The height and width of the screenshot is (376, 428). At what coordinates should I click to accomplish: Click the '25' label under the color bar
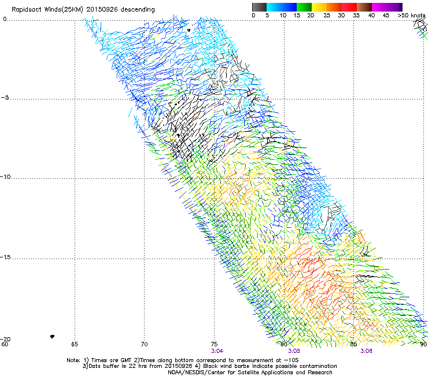point(327,16)
